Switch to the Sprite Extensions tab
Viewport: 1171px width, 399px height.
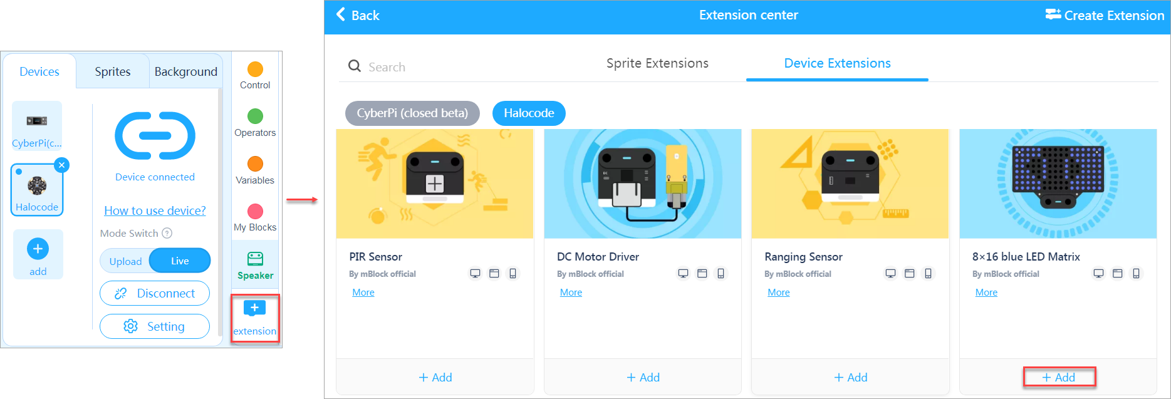(x=657, y=63)
